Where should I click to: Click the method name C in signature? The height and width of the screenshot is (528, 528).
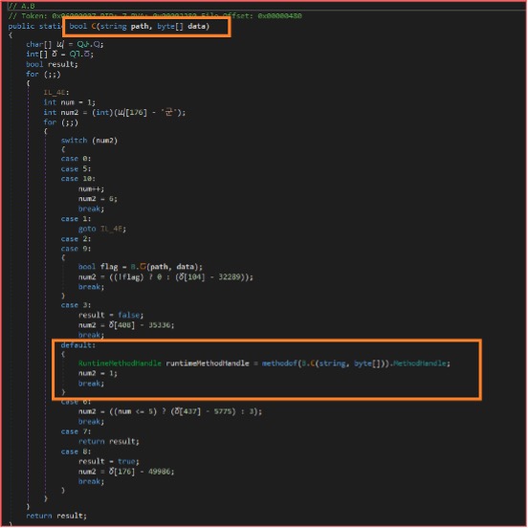[x=94, y=26]
